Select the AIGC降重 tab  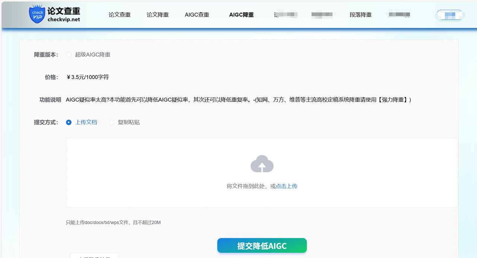point(241,15)
